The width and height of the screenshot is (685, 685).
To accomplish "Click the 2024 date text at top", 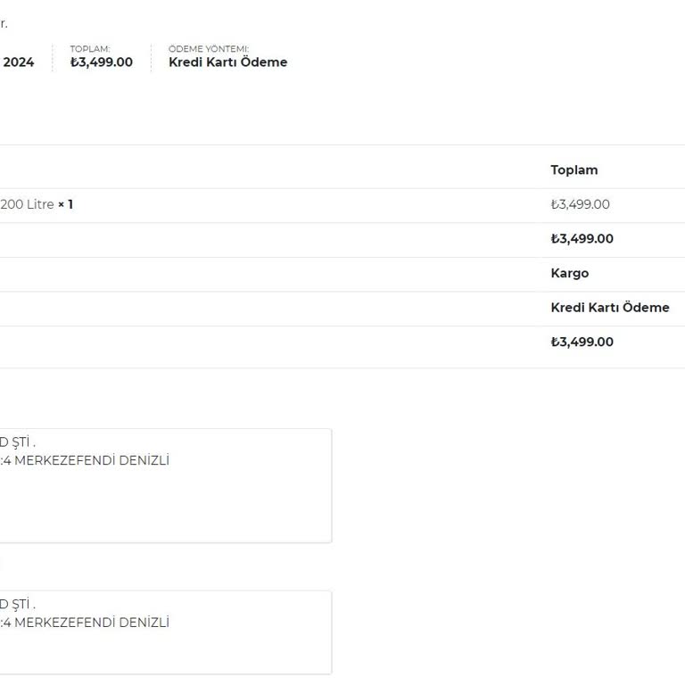I will tap(18, 62).
